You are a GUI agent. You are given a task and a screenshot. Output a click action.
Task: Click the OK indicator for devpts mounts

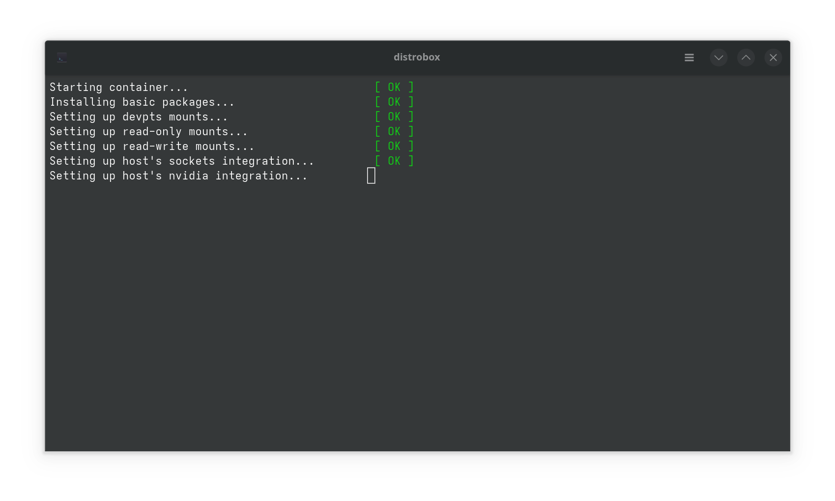(394, 117)
